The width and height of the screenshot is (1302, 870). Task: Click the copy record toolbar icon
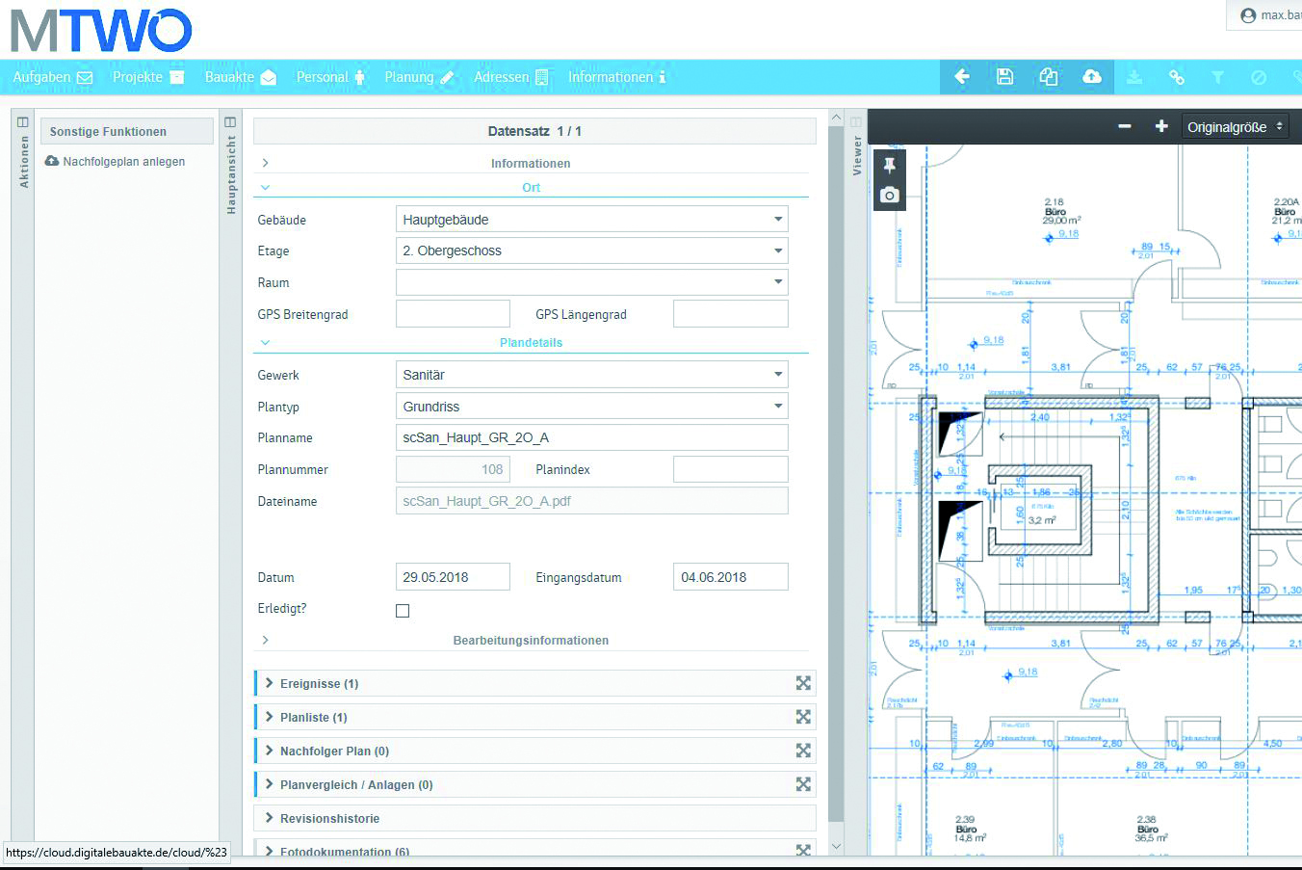pos(1048,77)
